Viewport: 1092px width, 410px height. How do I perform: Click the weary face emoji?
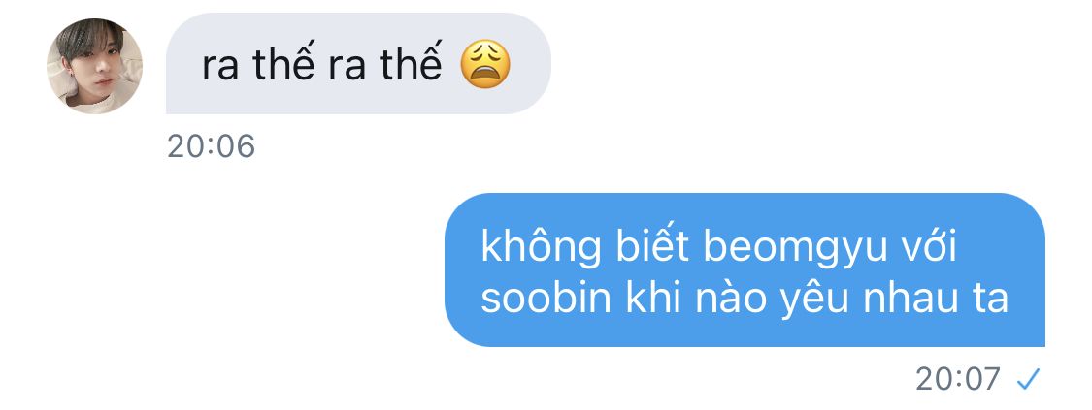485,64
